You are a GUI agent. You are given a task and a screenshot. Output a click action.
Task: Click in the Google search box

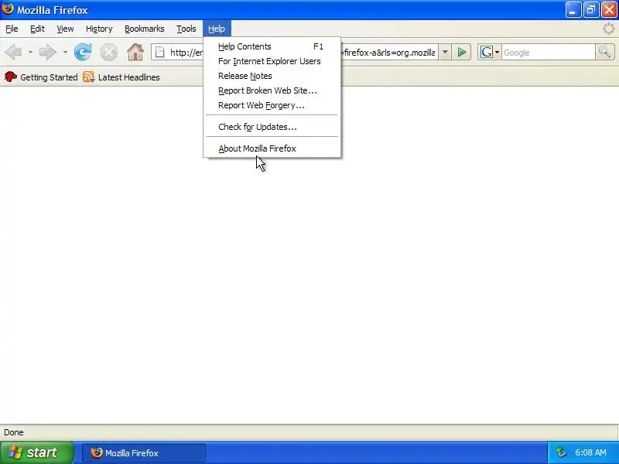[548, 52]
